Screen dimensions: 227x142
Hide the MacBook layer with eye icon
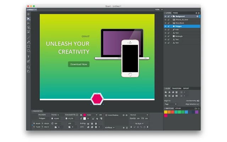tap(166, 23)
